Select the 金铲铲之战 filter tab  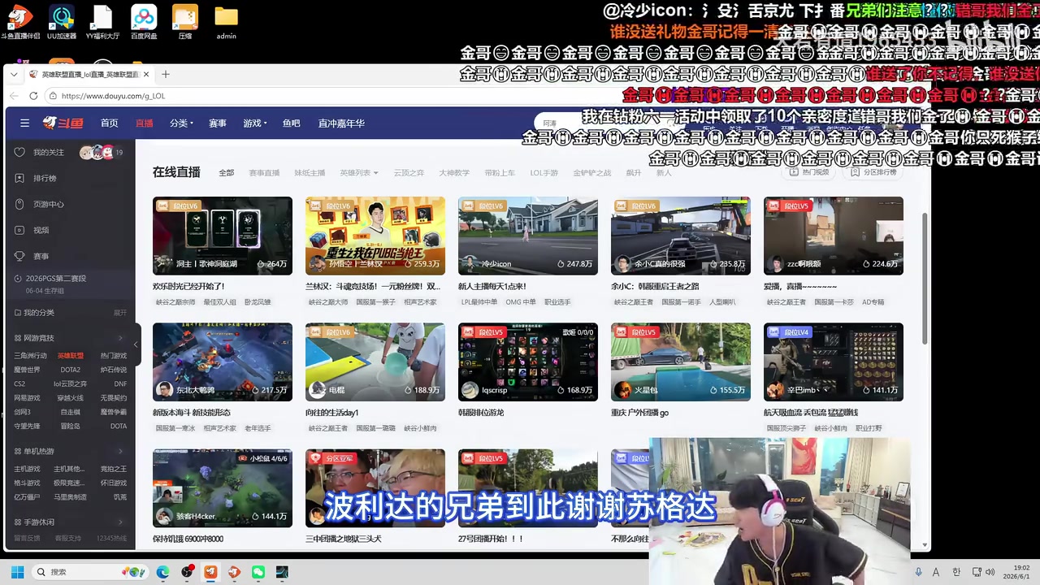[x=591, y=172]
